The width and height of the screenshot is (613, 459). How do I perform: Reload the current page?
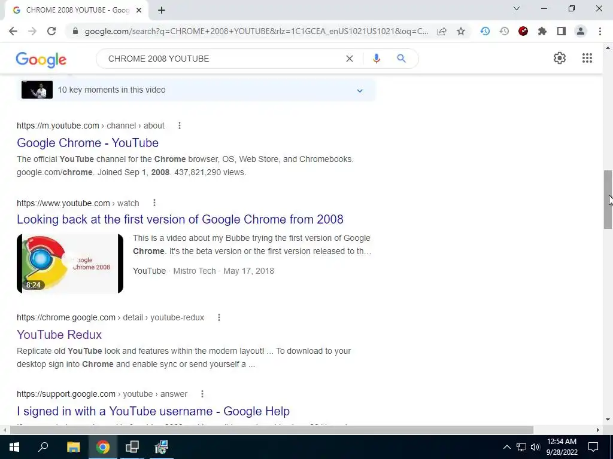coord(51,31)
